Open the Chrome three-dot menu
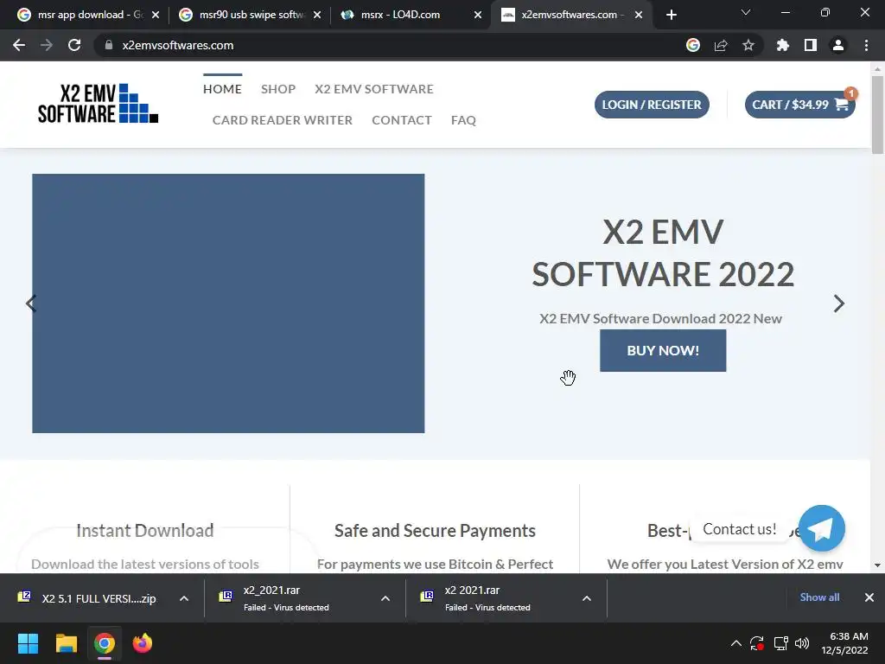 866,45
